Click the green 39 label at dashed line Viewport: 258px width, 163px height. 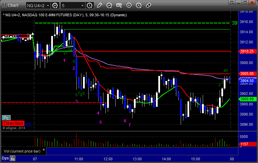tap(235, 23)
